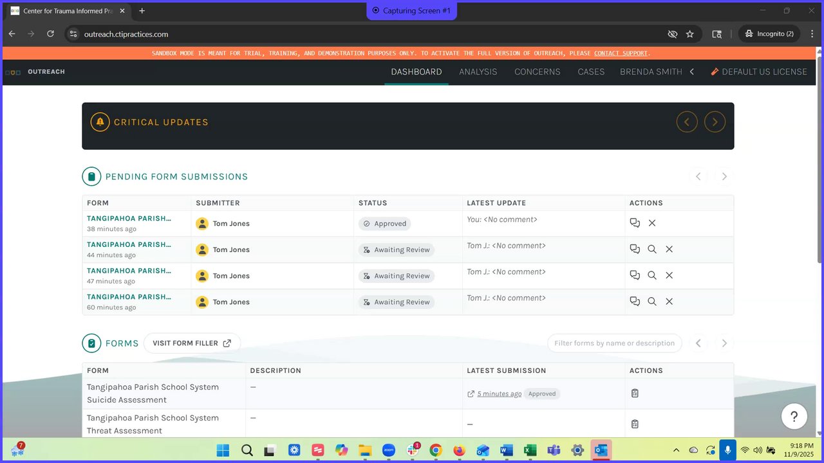Click the Outreach logo in header
824x463 pixels.
tap(35, 72)
